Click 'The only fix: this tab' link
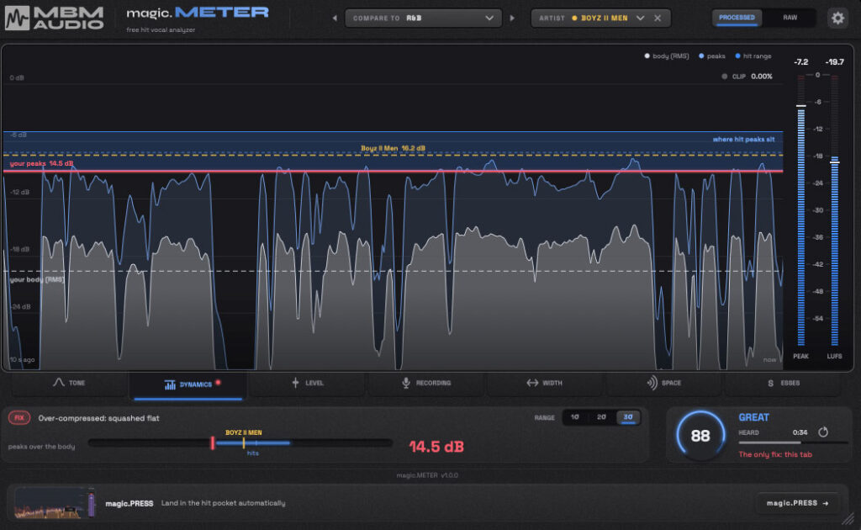 click(x=774, y=454)
